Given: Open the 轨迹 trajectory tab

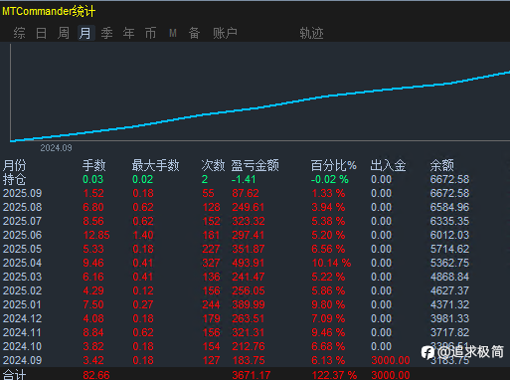Looking at the screenshot, I should click(x=311, y=33).
